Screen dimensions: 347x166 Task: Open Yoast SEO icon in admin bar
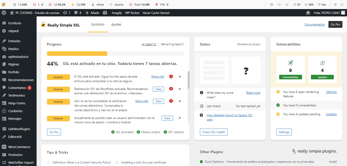(x=105, y=13)
